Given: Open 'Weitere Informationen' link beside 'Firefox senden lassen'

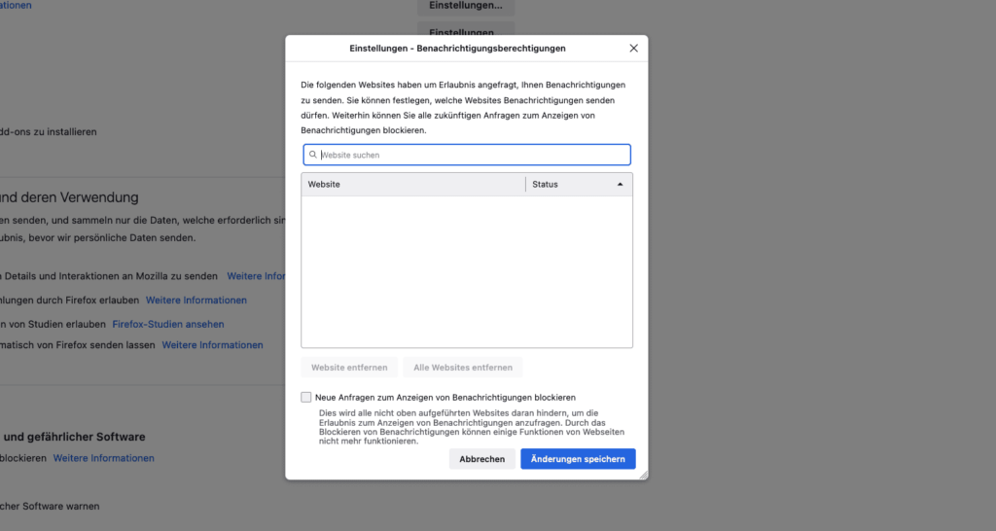Looking at the screenshot, I should [x=212, y=345].
